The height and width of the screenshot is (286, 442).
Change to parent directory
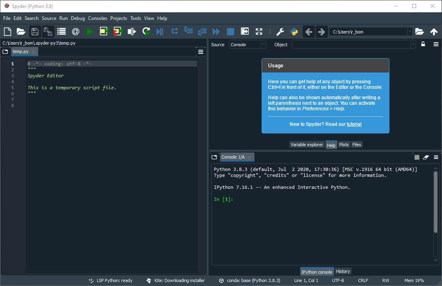[x=434, y=31]
